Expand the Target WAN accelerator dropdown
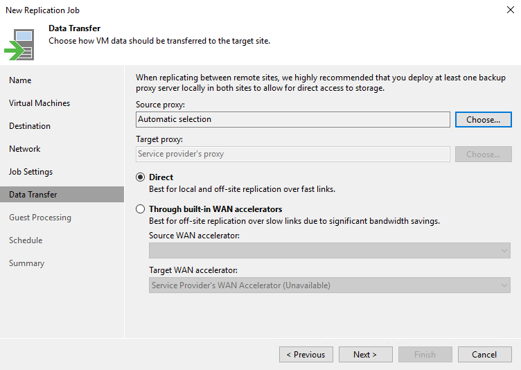521x370 pixels. pos(329,285)
